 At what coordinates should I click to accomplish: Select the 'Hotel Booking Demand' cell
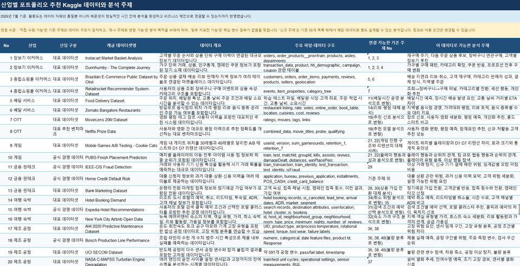[x=106, y=200]
